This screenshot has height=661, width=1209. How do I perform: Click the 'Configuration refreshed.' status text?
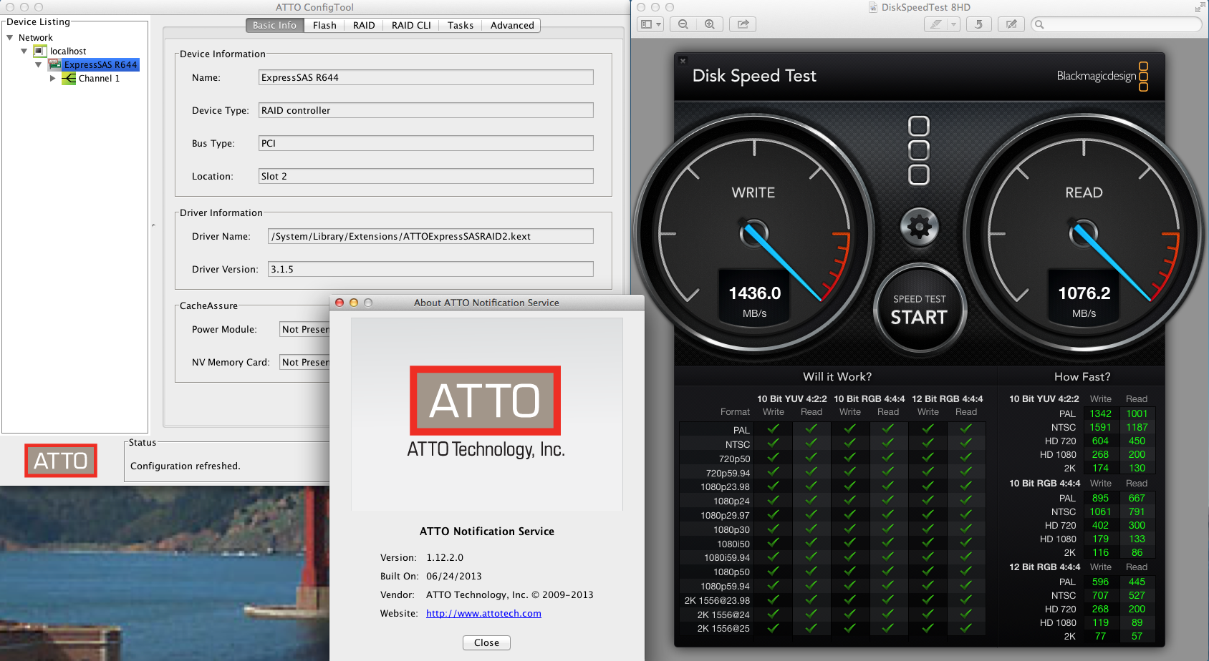click(186, 466)
